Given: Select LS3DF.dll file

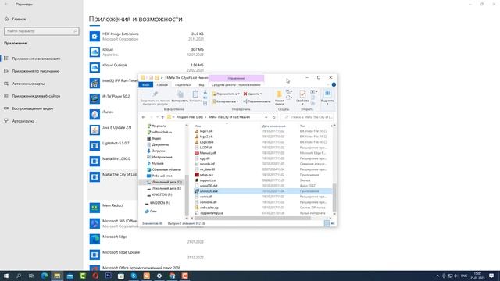Looking at the screenshot, I should tap(206, 148).
